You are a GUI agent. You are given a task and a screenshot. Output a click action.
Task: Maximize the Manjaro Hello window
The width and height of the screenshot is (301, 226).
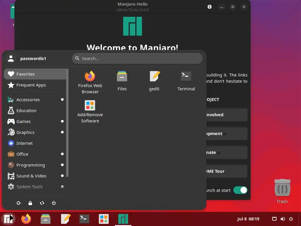pos(233,7)
